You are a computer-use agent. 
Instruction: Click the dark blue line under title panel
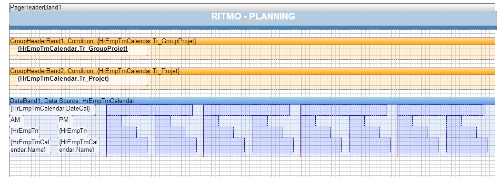point(253,28)
